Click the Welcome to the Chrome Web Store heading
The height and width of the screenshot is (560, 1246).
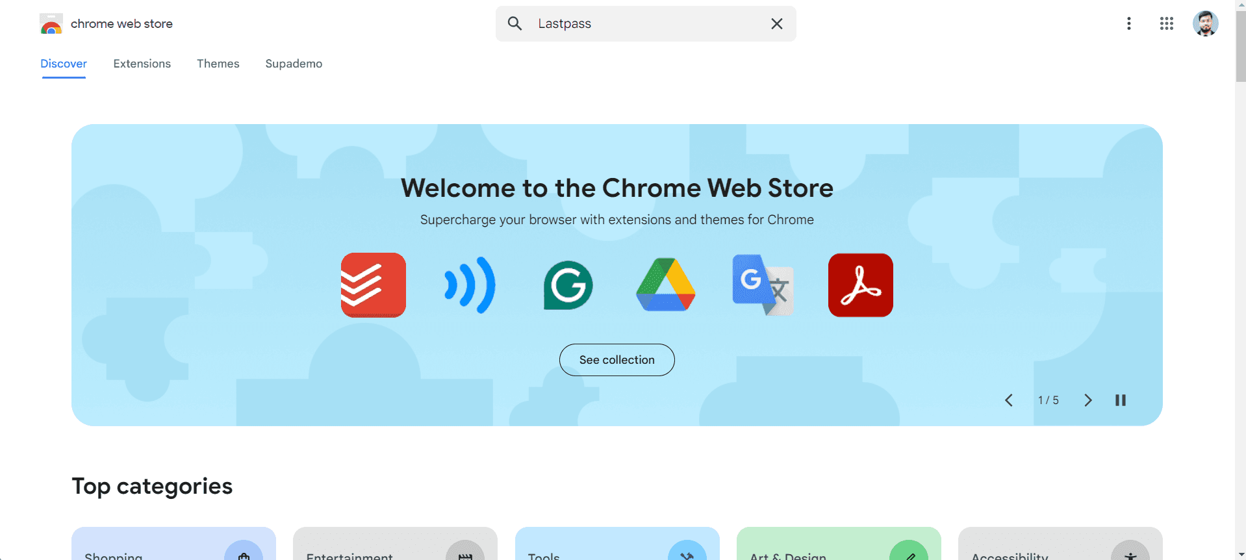[x=617, y=188]
